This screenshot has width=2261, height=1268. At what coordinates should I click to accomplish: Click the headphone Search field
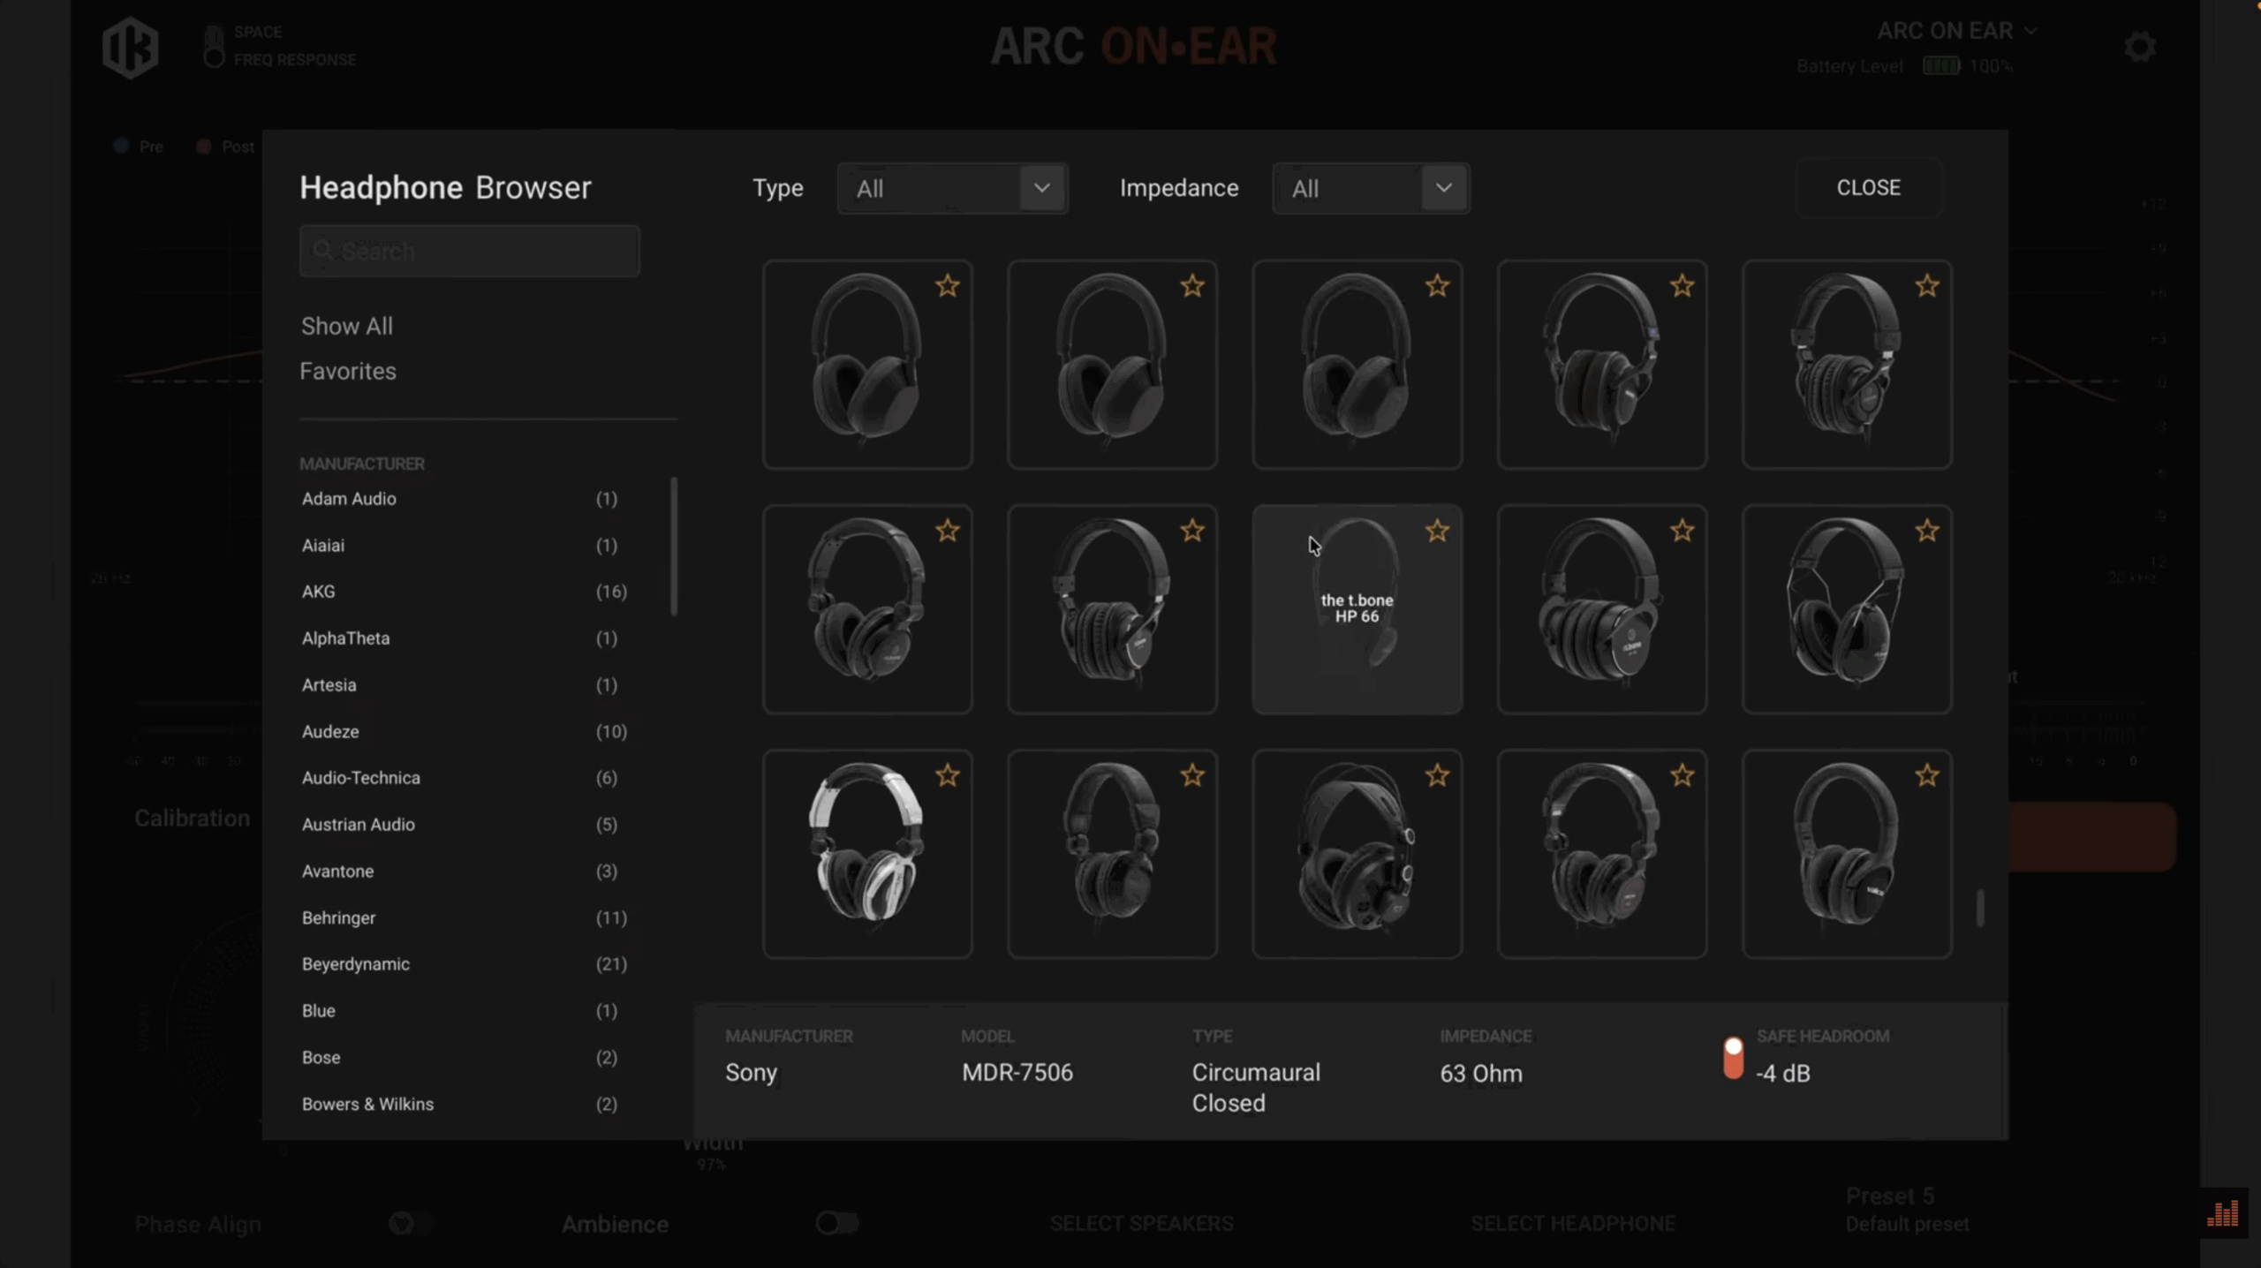point(469,251)
